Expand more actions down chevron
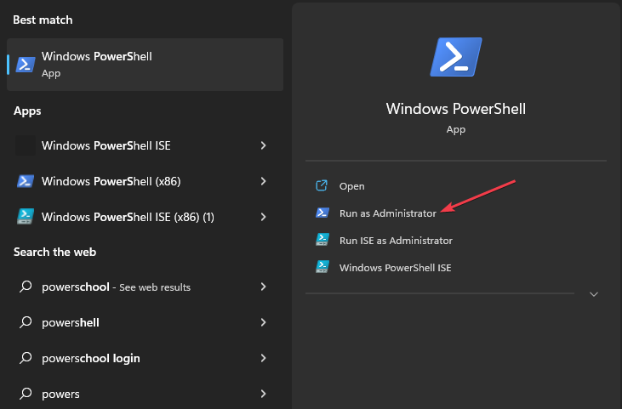 (x=594, y=294)
